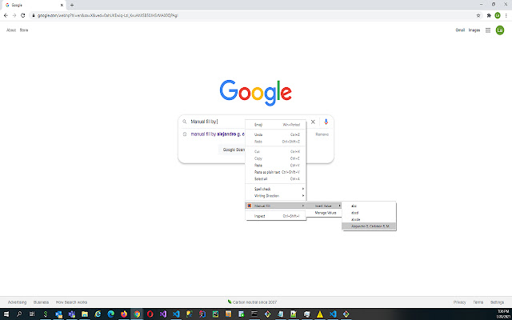Open the Privacy footer link
This screenshot has width=512, height=320.
coord(460,302)
